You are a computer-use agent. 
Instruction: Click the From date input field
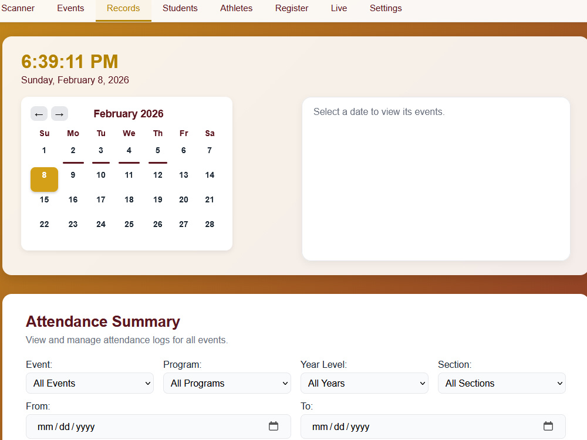point(158,427)
